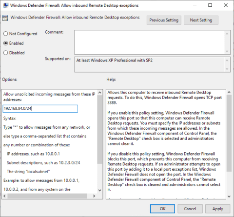
Task: Click Supported on scroll down arrow
Action: pos(227,69)
